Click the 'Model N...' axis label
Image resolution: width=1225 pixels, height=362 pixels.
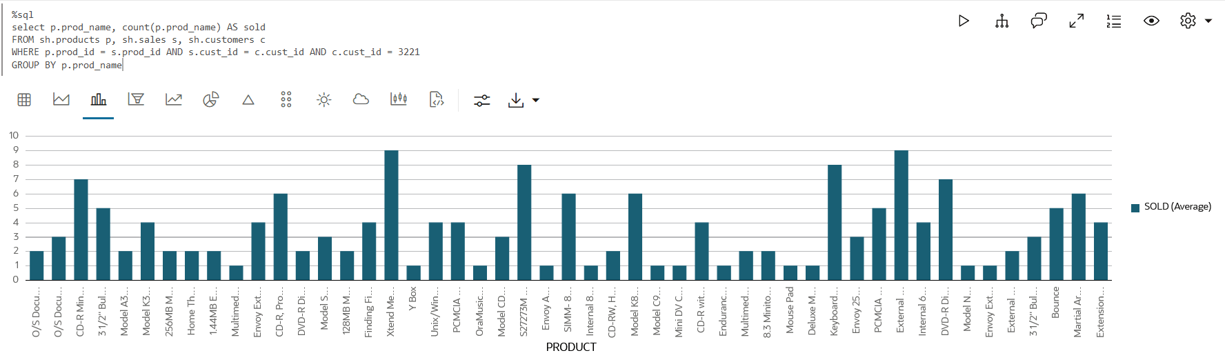pos(967,310)
